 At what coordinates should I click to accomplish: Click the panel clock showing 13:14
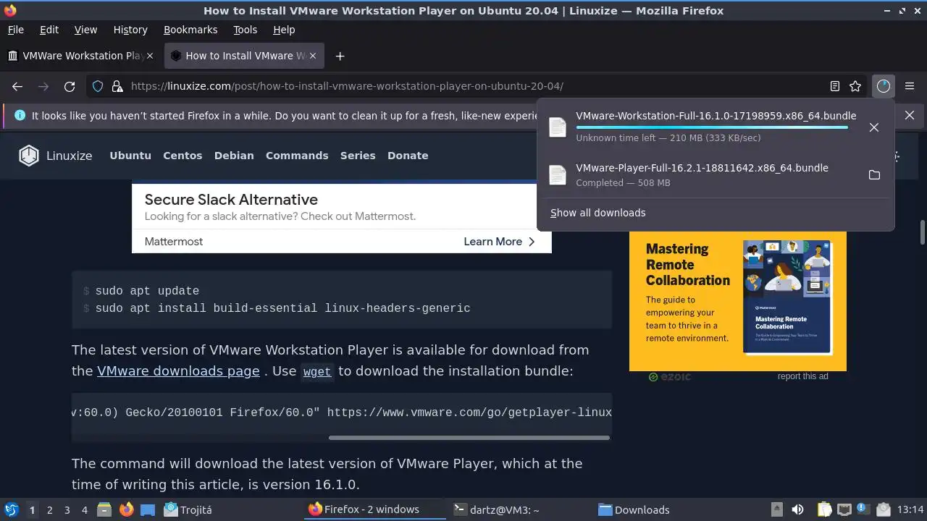910,509
